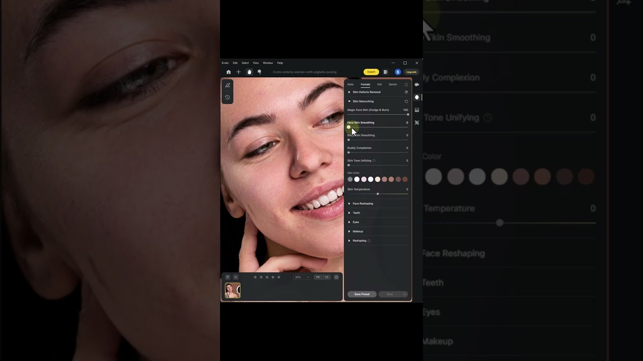Collapse the Skin Retouching section
643x361 pixels.
(349, 101)
